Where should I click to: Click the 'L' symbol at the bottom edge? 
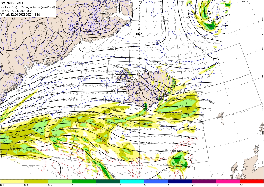click(181, 178)
